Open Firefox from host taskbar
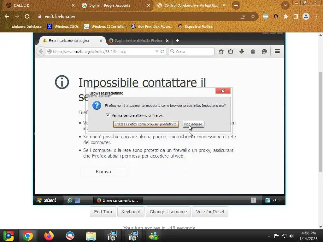Viewport: 323px width, 242px height. (49, 236)
